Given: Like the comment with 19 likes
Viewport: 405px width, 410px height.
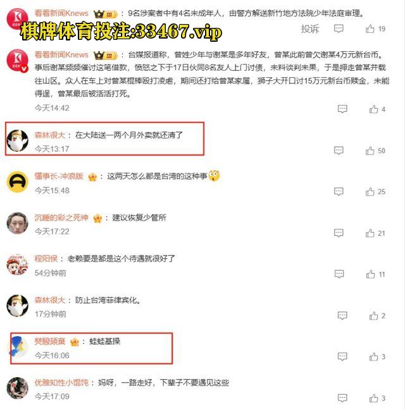Looking at the screenshot, I should tap(370, 28).
